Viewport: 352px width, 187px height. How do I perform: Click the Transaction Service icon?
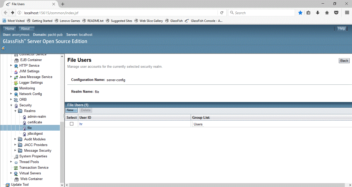(16, 168)
